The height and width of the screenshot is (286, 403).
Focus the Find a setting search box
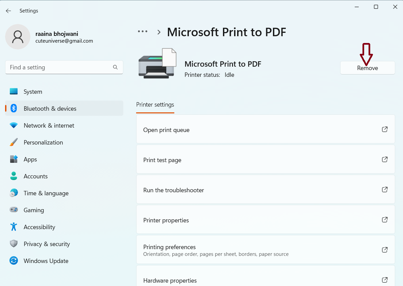(x=59, y=67)
